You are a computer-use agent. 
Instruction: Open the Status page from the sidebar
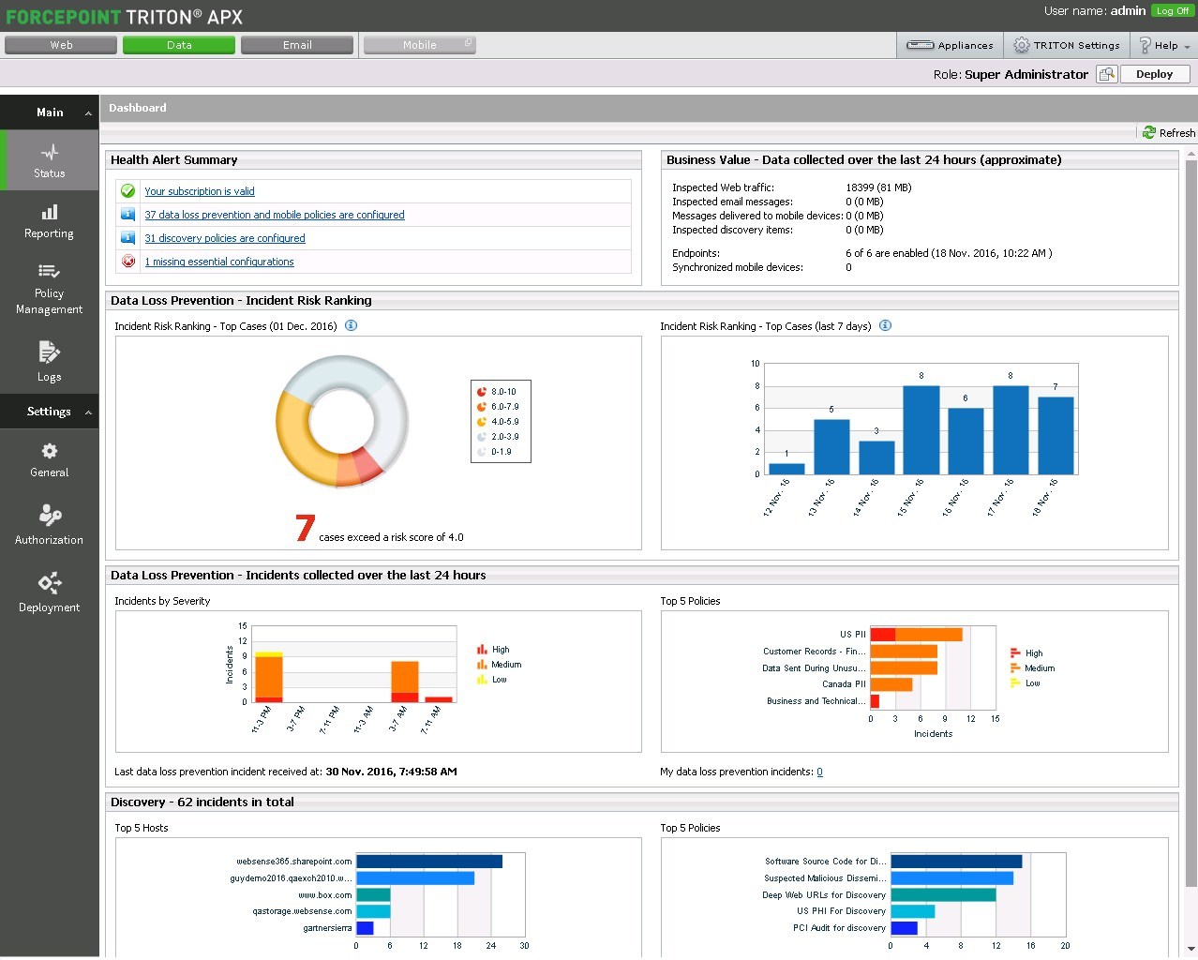pyautogui.click(x=49, y=160)
